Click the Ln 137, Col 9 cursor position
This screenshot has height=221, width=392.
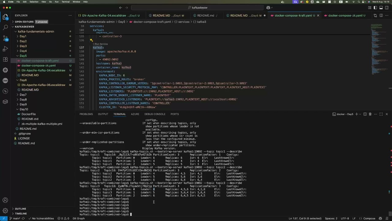coord(305,219)
